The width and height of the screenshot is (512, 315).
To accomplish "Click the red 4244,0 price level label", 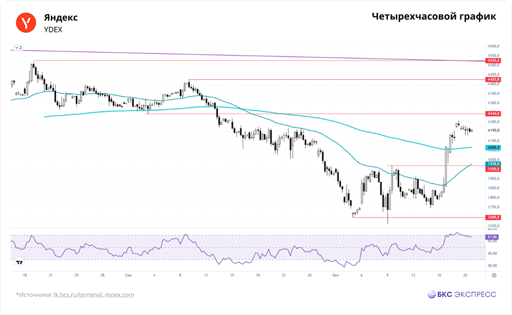I will tap(493, 114).
